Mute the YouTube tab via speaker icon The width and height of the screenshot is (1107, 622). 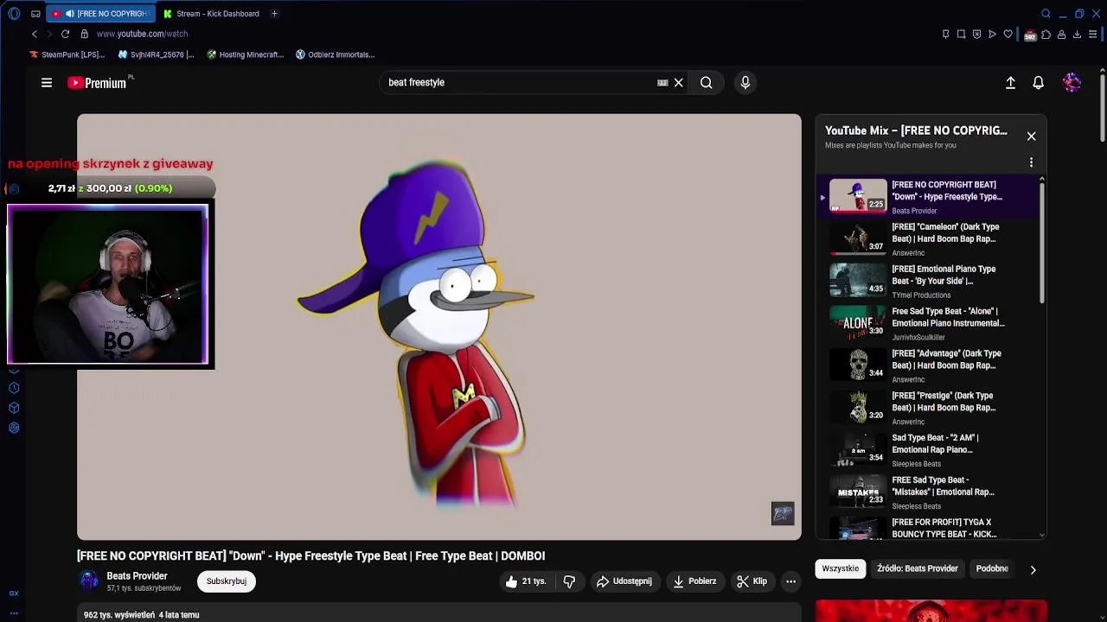pyautogui.click(x=69, y=14)
